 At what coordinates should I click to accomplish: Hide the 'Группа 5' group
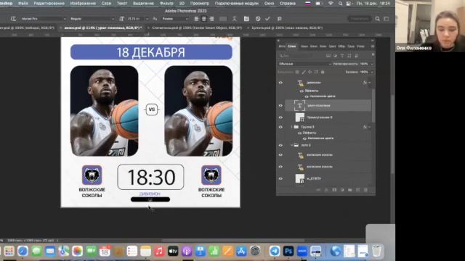tap(280, 127)
